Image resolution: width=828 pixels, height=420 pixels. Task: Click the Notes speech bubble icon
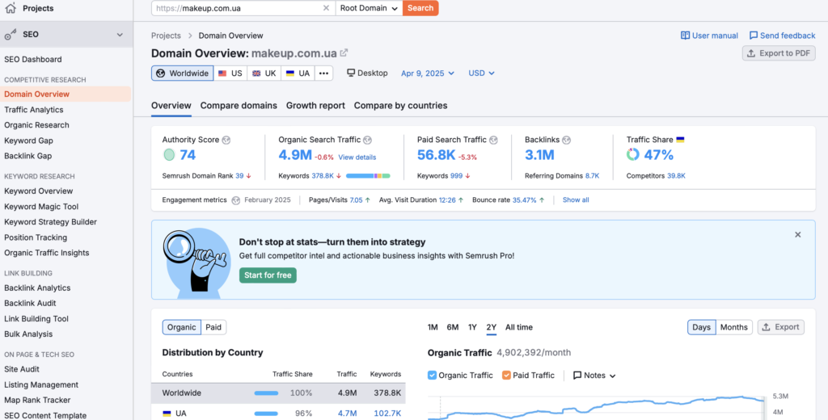pos(577,376)
